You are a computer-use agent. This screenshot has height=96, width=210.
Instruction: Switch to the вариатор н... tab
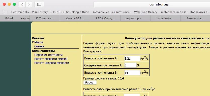136,18
